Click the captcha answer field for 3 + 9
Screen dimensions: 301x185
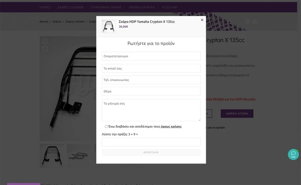151,142
